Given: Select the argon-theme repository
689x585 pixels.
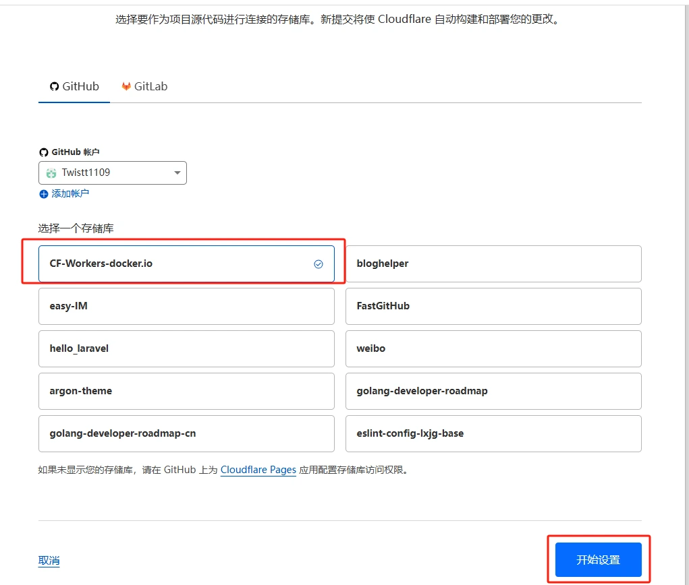Looking at the screenshot, I should coord(186,392).
